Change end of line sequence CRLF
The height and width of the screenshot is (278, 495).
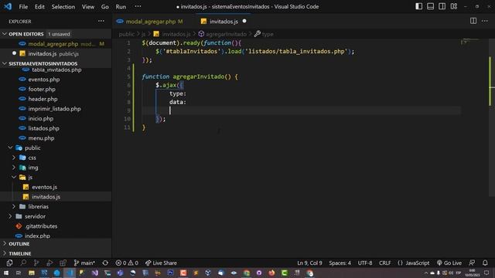[x=385, y=263]
